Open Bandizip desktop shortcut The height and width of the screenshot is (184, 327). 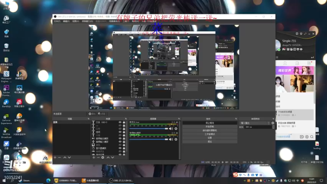[x=6, y=103]
